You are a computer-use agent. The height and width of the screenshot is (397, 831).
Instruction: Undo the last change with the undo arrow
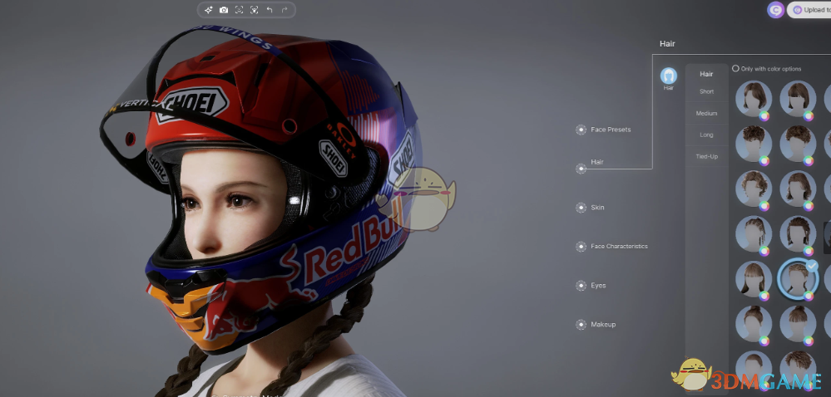tap(270, 9)
